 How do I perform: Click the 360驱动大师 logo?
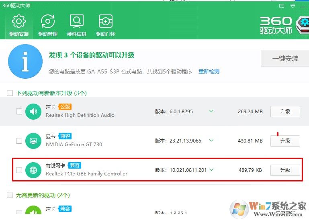pos(284,25)
